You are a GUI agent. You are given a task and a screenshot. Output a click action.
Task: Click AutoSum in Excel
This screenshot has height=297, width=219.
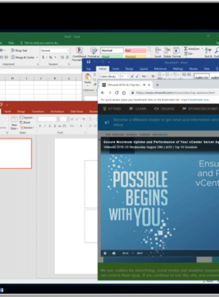coord(192,49)
